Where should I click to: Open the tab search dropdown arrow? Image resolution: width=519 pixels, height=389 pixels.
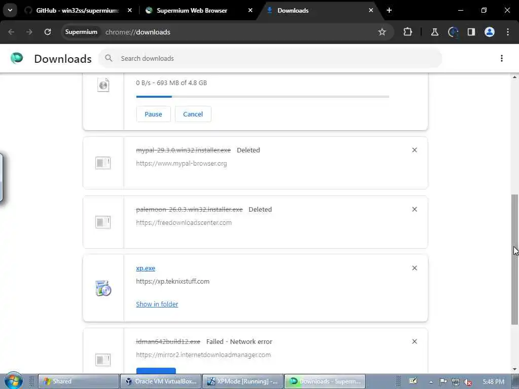(10, 10)
